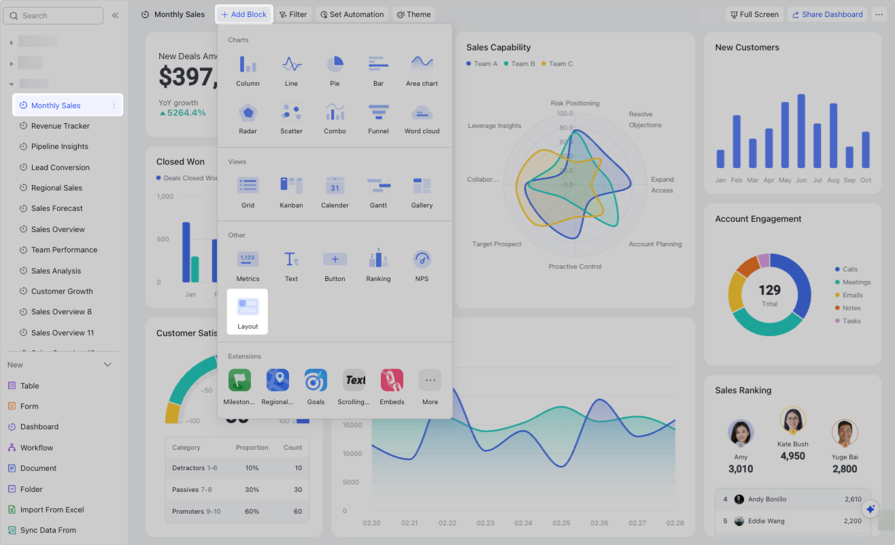The image size is (895, 545).
Task: Choose the Ranking block
Action: click(x=378, y=266)
